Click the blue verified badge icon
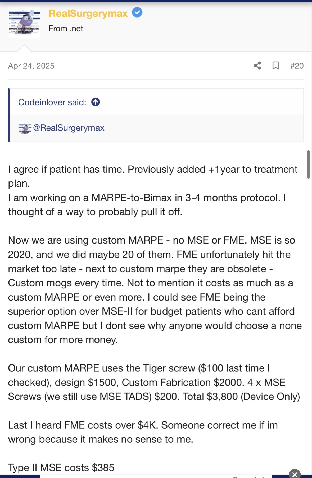Viewport: 312px width, 478px height. [x=137, y=12]
